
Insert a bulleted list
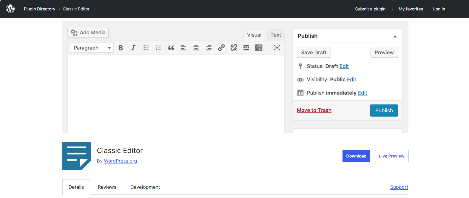(x=146, y=48)
